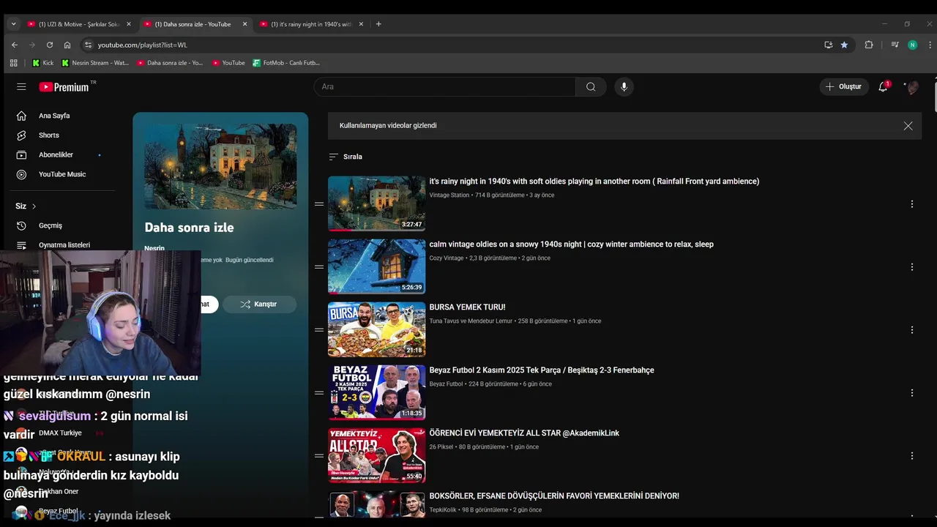This screenshot has height=527, width=937.
Task: Open the media control icon in Chrome toolbar
Action: click(895, 45)
